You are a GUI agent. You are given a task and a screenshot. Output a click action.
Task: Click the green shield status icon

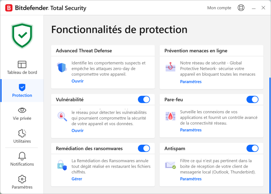coord(22,35)
